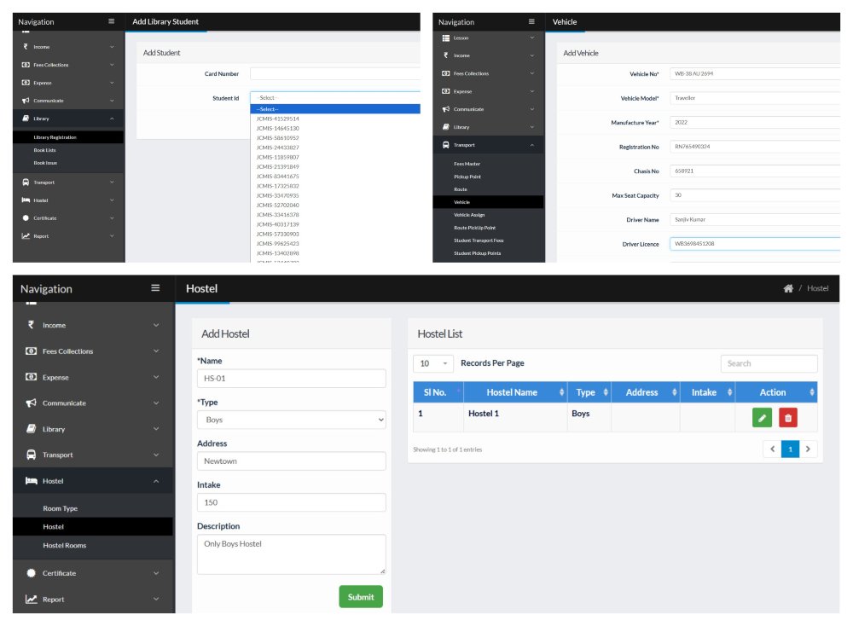Click previous page arrow in Hostel List
The width and height of the screenshot is (853, 626).
coord(773,449)
